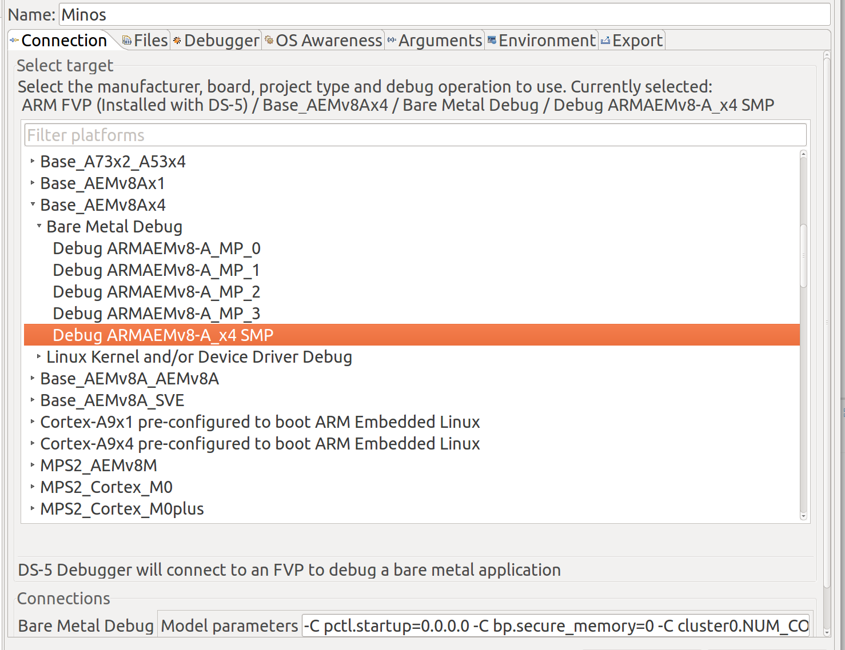
Task: Click the Model parameters text field
Action: 555,625
